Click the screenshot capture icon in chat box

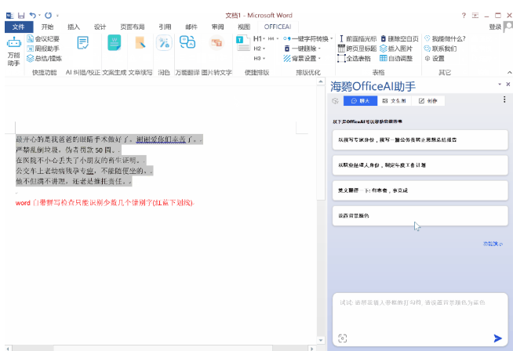click(x=343, y=338)
